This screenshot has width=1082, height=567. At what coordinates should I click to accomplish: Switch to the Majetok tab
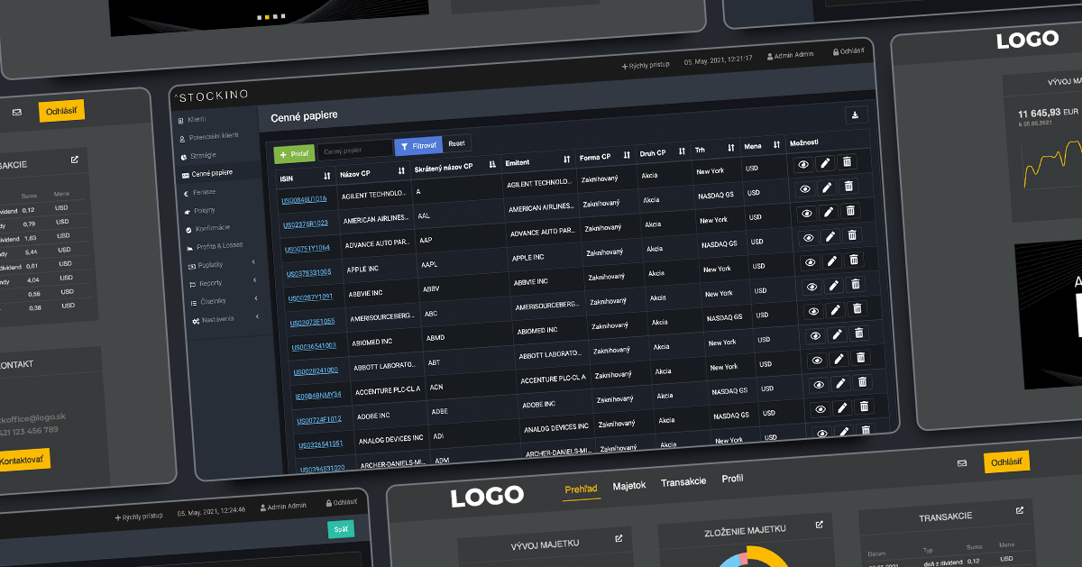pyautogui.click(x=629, y=486)
